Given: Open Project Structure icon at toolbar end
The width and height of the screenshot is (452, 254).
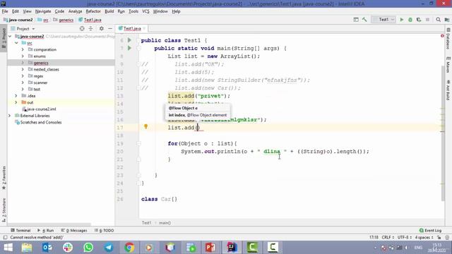Looking at the screenshot, I should click(447, 20).
